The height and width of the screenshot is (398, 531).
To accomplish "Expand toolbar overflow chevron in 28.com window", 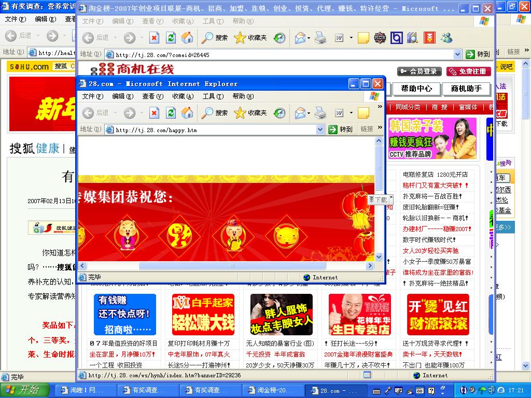I will [380, 107].
